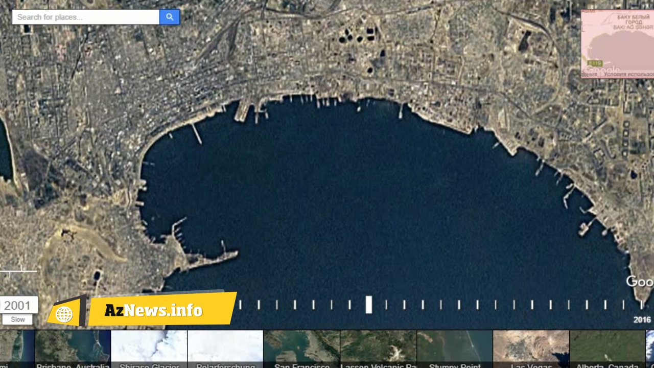Click the blue search magnifier button
Image resolution: width=654 pixels, height=368 pixels.
pyautogui.click(x=170, y=17)
